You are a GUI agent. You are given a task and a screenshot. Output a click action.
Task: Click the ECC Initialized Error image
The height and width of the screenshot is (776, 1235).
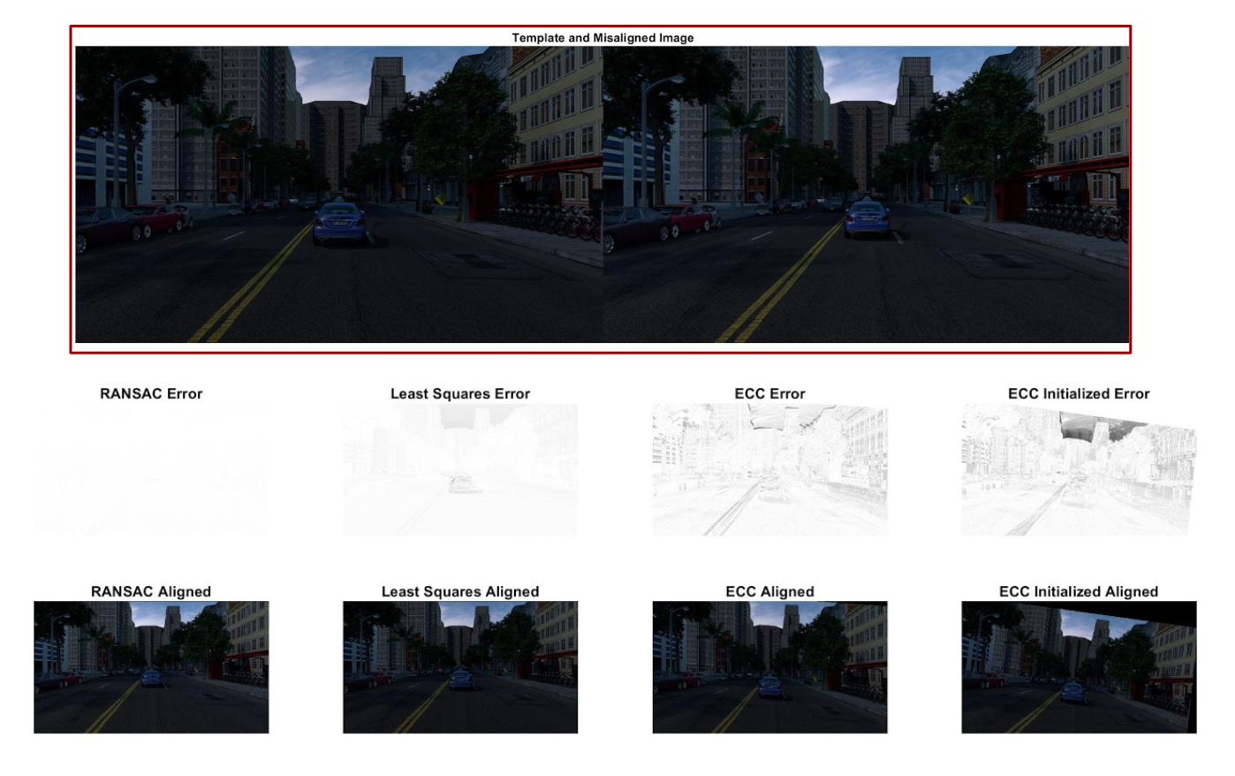click(x=1079, y=469)
